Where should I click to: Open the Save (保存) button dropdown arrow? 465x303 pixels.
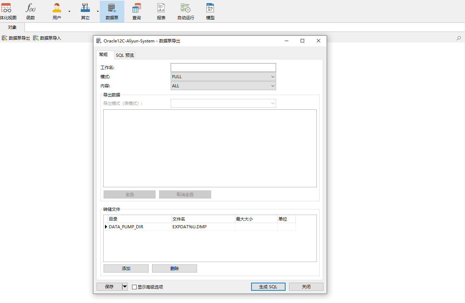pos(125,287)
